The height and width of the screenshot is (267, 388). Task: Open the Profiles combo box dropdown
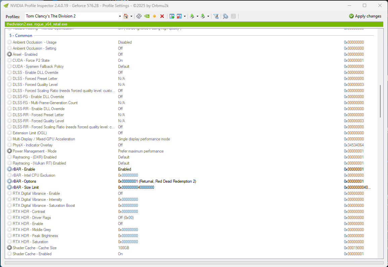click(120, 16)
